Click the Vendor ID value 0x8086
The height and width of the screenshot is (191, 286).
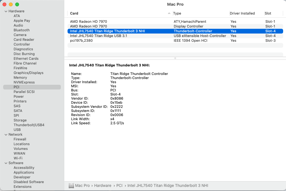[x=117, y=98]
